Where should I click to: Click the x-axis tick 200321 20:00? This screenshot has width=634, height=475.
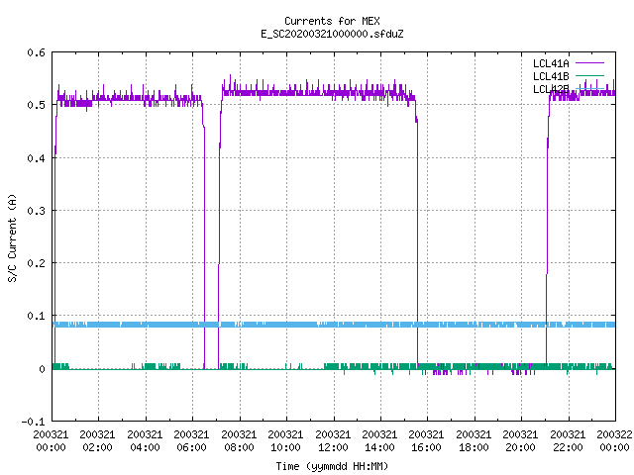520,441
